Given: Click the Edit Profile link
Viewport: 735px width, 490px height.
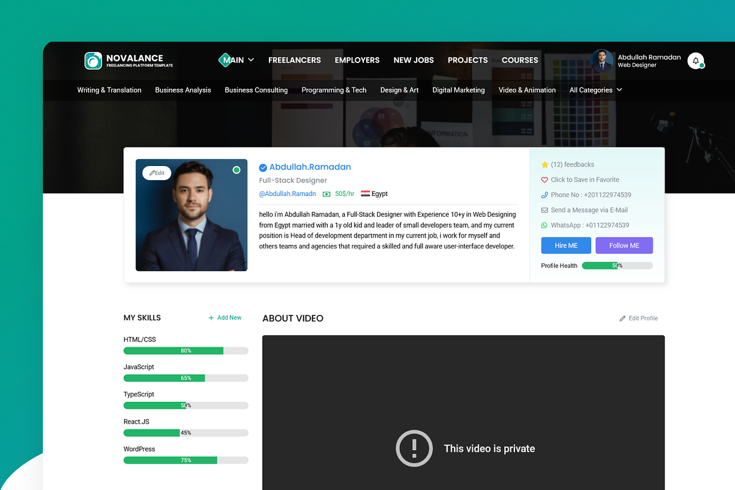Looking at the screenshot, I should click(x=639, y=318).
